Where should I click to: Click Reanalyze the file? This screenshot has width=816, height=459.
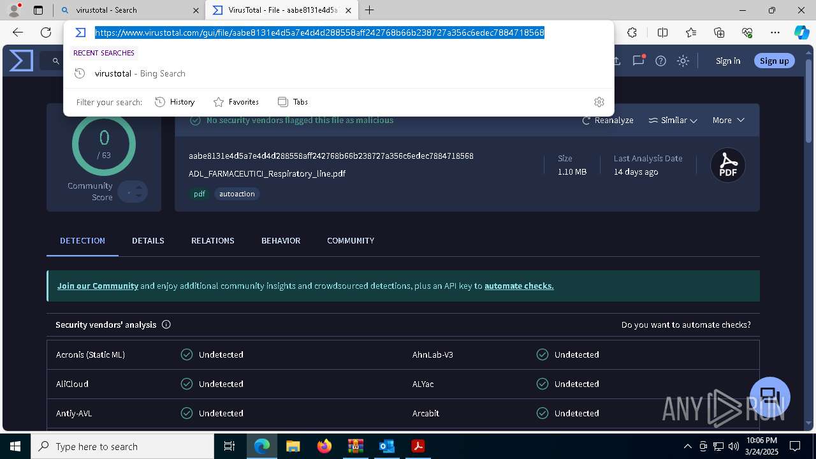[x=608, y=120]
